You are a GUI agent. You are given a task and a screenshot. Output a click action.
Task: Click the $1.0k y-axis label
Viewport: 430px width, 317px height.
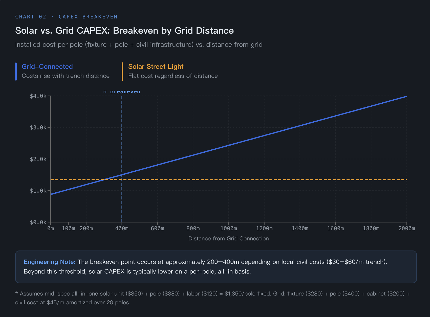point(38,191)
